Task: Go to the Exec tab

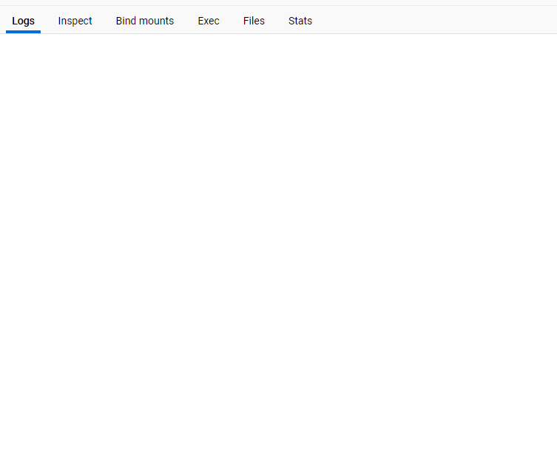Action: [209, 21]
